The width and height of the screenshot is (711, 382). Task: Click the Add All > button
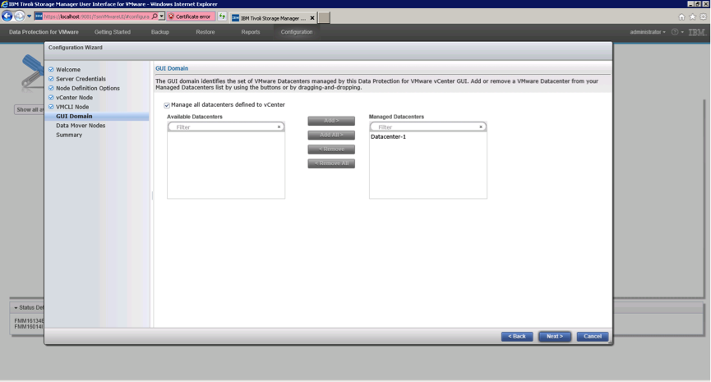(x=331, y=135)
